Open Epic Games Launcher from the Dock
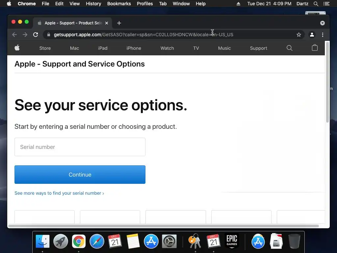The image size is (337, 253). (232, 241)
